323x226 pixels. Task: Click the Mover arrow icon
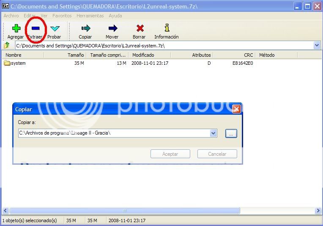pyautogui.click(x=113, y=28)
